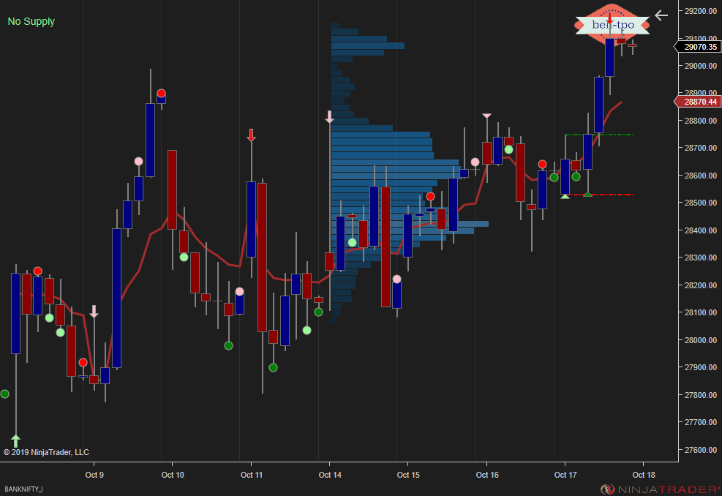Click the light green up arrow near 27650
Viewport: 722px width, 496px height.
pos(15,440)
